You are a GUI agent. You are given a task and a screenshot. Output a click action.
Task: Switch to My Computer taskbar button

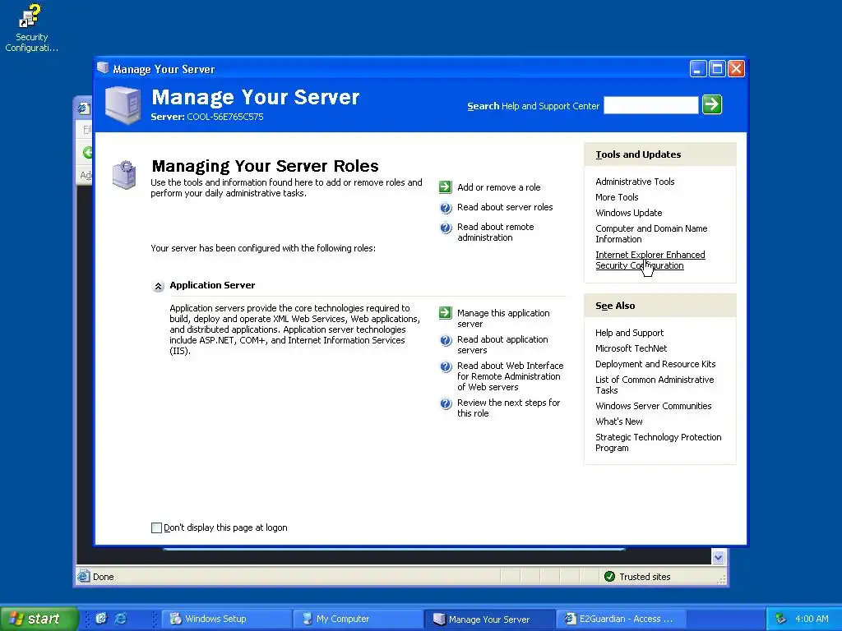coord(359,619)
